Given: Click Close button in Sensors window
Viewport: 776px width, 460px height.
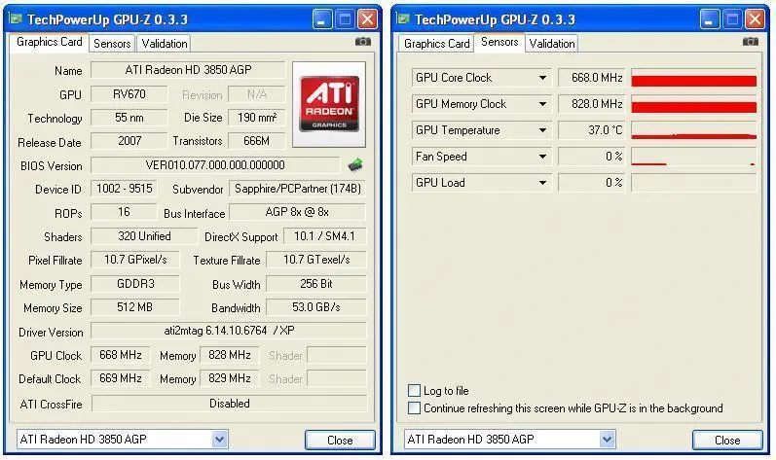Looking at the screenshot, I should [727, 440].
